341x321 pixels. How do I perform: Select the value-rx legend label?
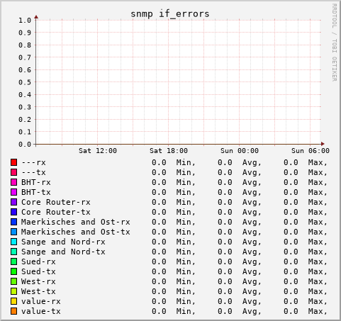click(41, 301)
